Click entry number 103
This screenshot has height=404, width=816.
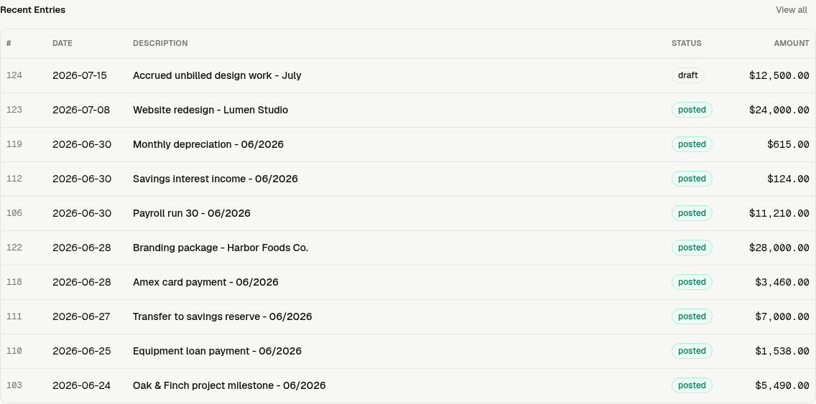[x=14, y=385]
